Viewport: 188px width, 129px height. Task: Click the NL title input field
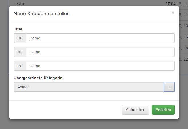point(100,52)
